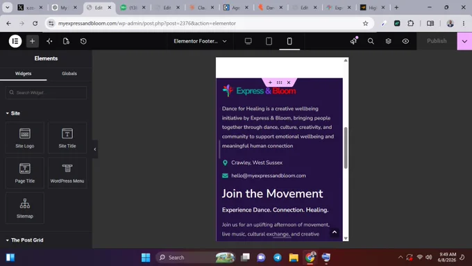Viewport: 472px width, 266px height.
Task: Switch to tablet preview mode
Action: [x=269, y=41]
